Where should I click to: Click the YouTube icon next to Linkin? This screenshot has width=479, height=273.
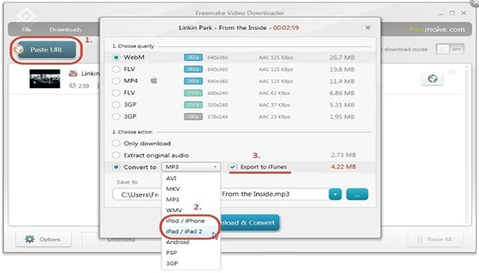(73, 73)
